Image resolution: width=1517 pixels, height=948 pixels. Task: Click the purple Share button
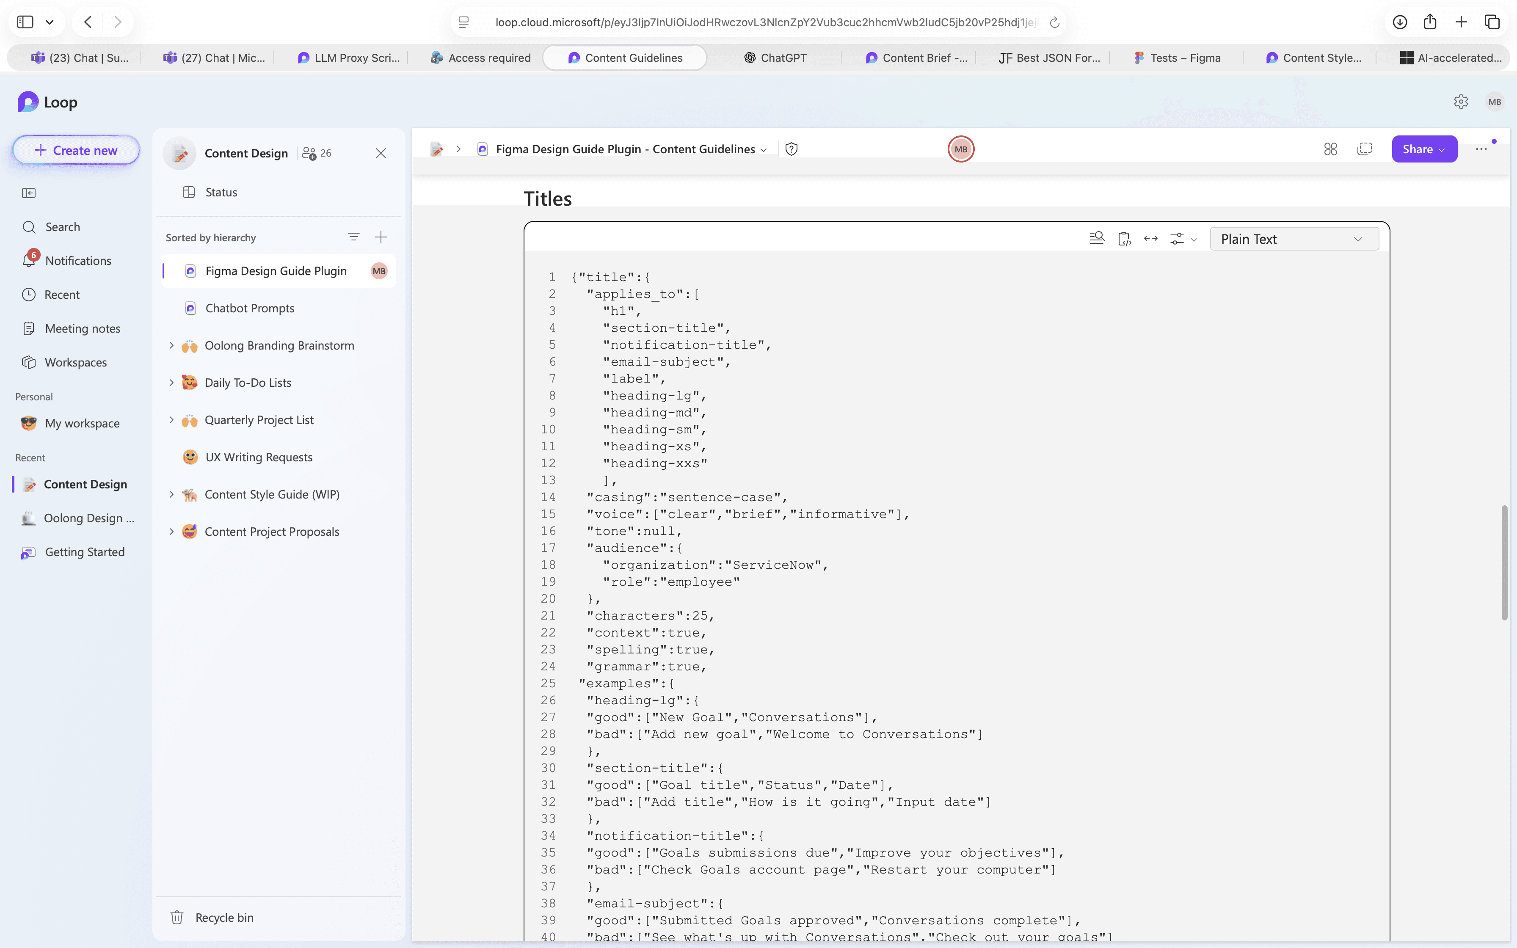click(x=1423, y=149)
